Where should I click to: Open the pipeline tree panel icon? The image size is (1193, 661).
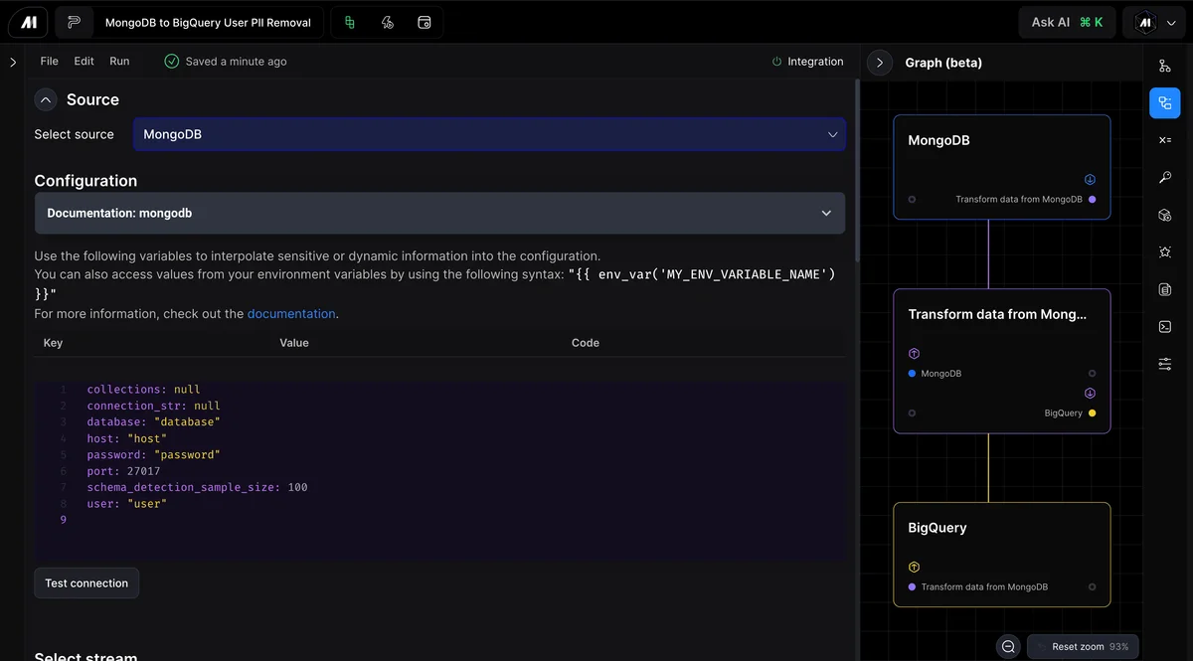click(1164, 66)
